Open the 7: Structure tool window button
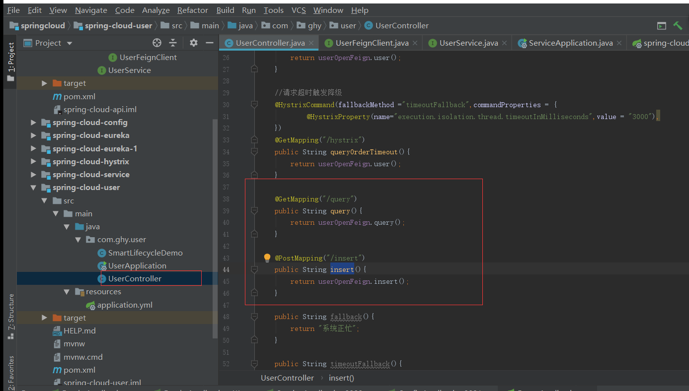Screen dimensions: 689x391 point(10,316)
